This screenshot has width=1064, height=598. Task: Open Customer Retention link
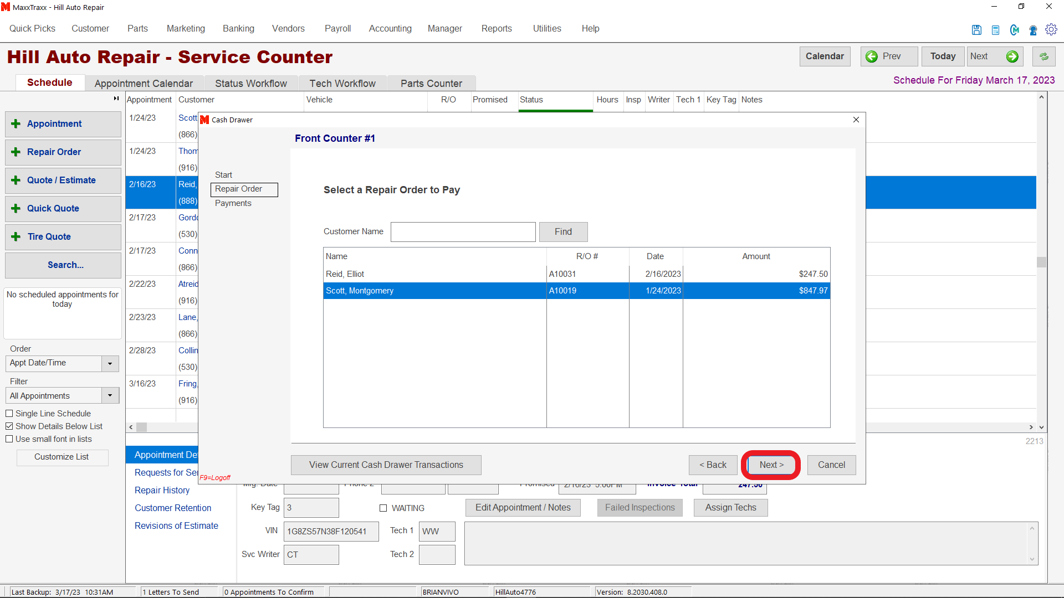[x=173, y=508]
